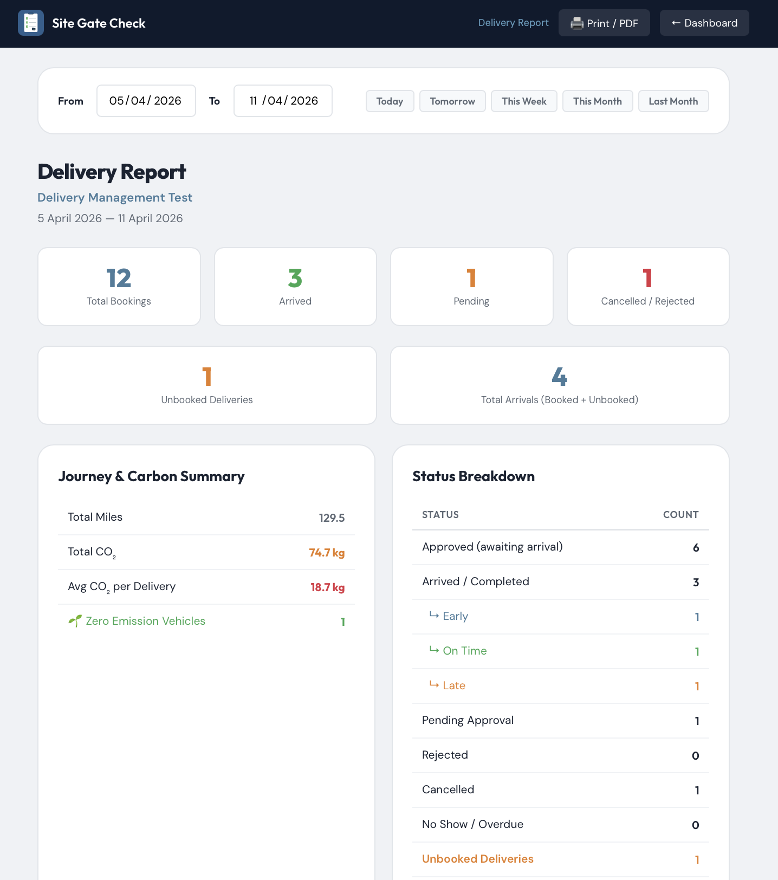
Task: Click the Site Gate Check title text
Action: [99, 23]
